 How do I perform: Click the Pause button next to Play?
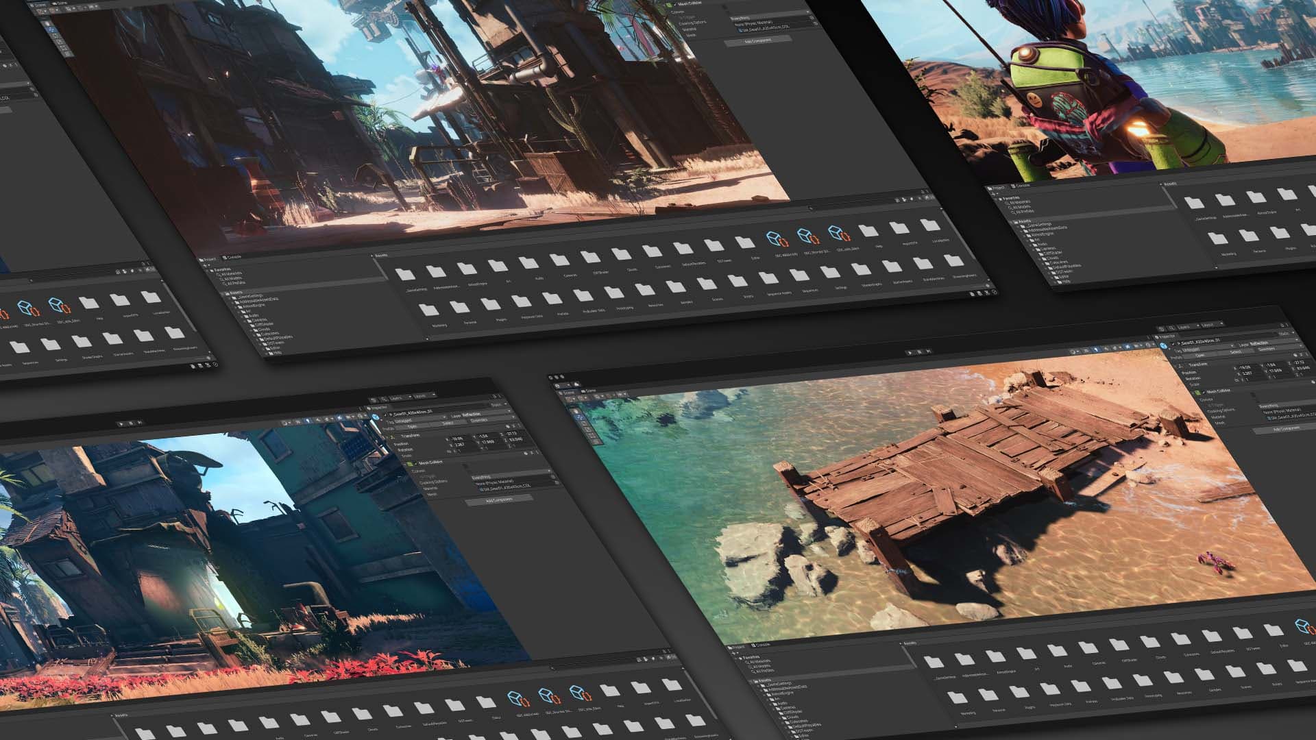coord(920,351)
